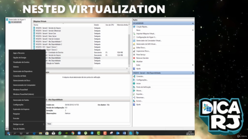Screen dimensions: 248x139
Task: Expand the Novo submenu in Ações
Action: point(193,30)
